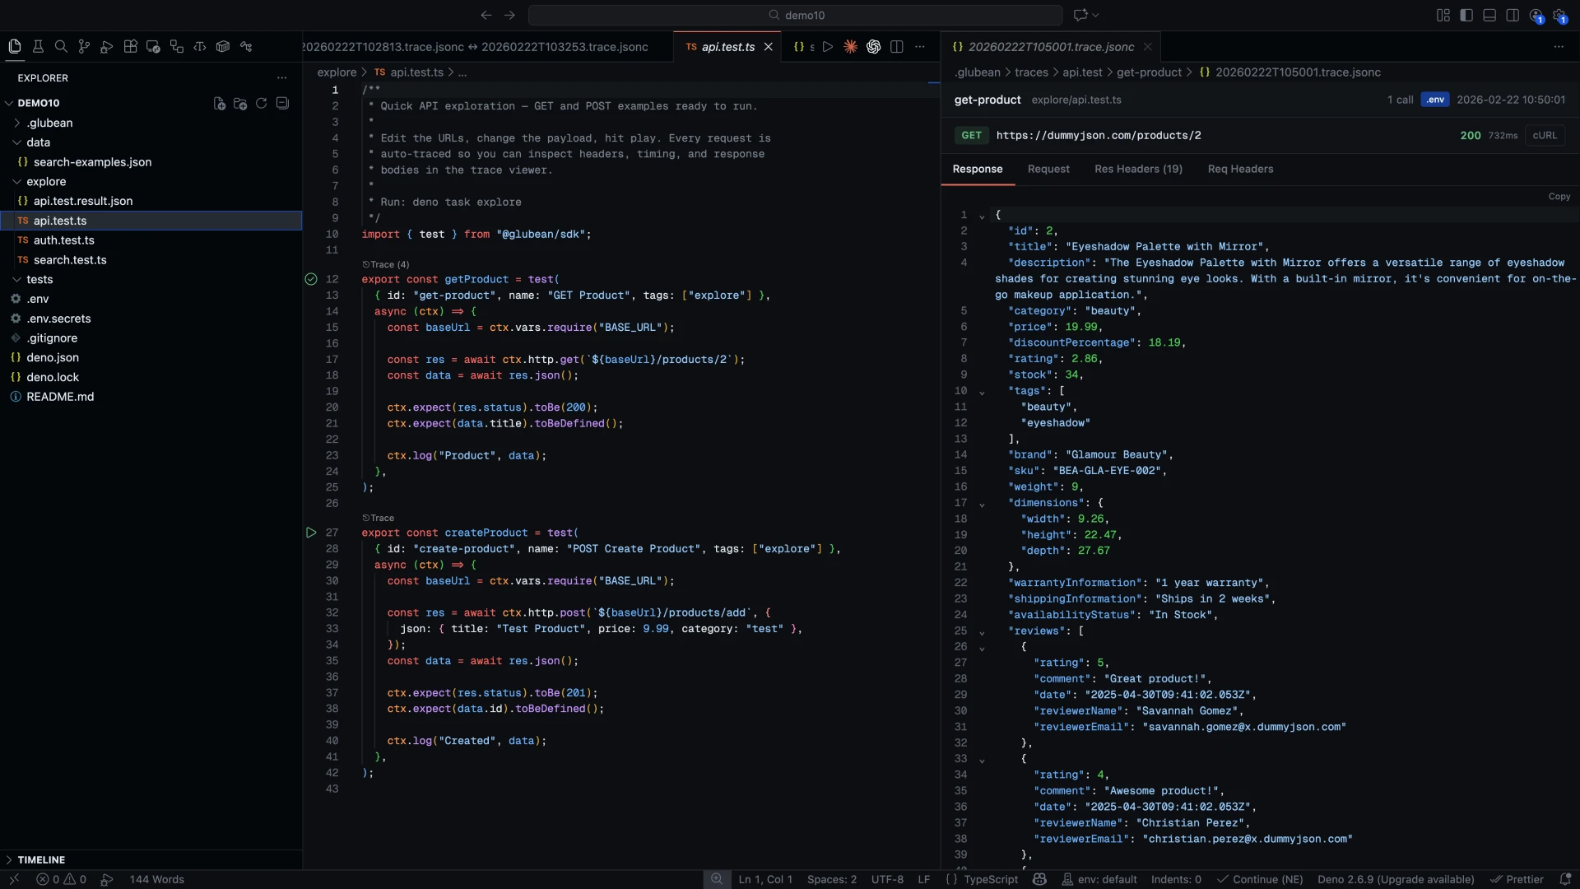The width and height of the screenshot is (1580, 889).
Task: Switch to the Request tab
Action: 1049,170
